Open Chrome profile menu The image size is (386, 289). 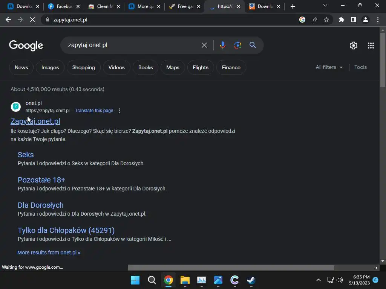pos(366,20)
